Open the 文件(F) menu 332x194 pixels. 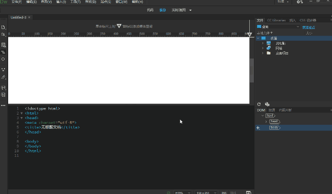[x=16, y=2]
